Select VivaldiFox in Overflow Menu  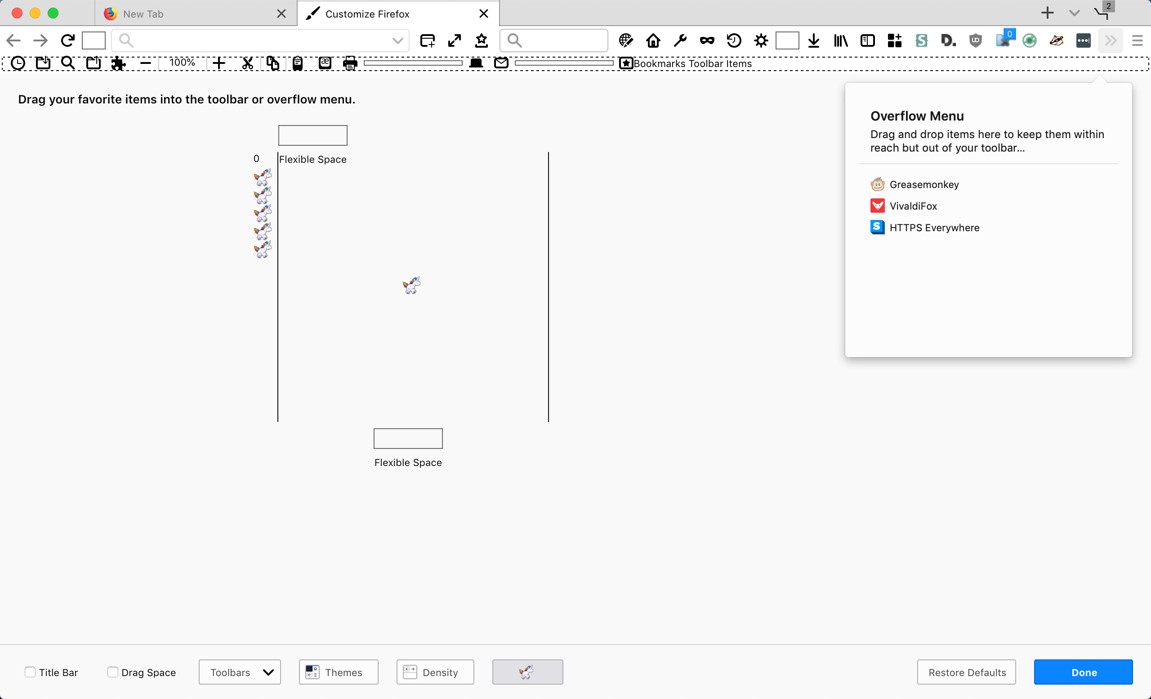point(904,206)
